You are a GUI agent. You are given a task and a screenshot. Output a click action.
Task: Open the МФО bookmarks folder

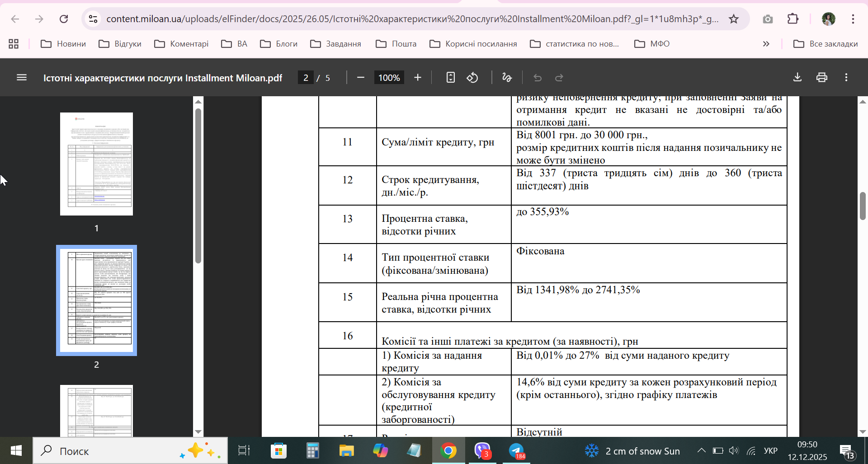point(652,44)
